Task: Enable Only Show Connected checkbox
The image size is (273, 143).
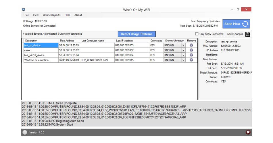Action: (197, 34)
